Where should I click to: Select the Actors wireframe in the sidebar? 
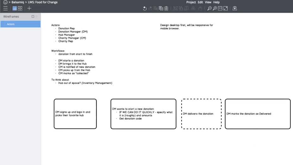click(20, 24)
